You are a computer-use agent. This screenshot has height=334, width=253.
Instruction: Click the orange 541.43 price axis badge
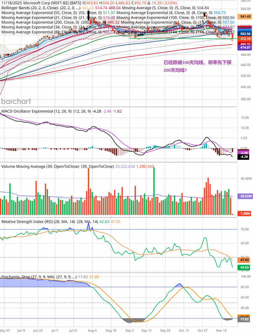click(245, 17)
